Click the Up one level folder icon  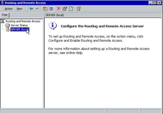[x=45, y=9]
